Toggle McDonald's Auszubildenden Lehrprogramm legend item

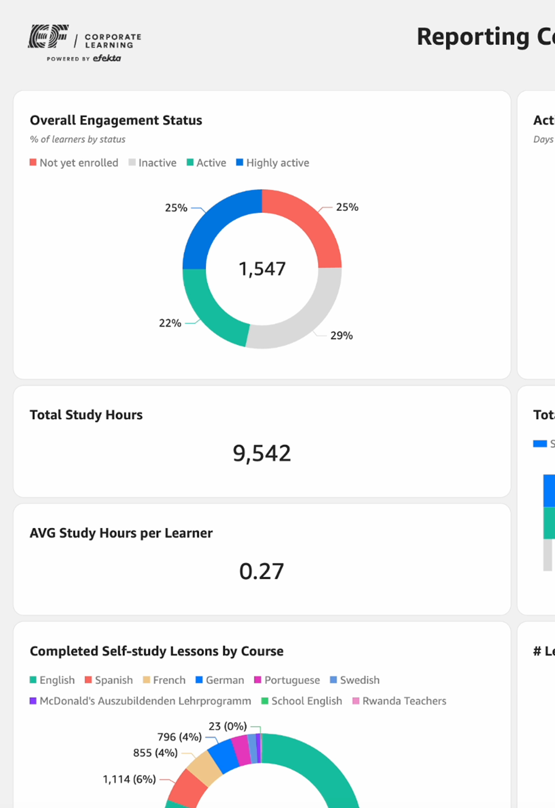click(x=140, y=701)
